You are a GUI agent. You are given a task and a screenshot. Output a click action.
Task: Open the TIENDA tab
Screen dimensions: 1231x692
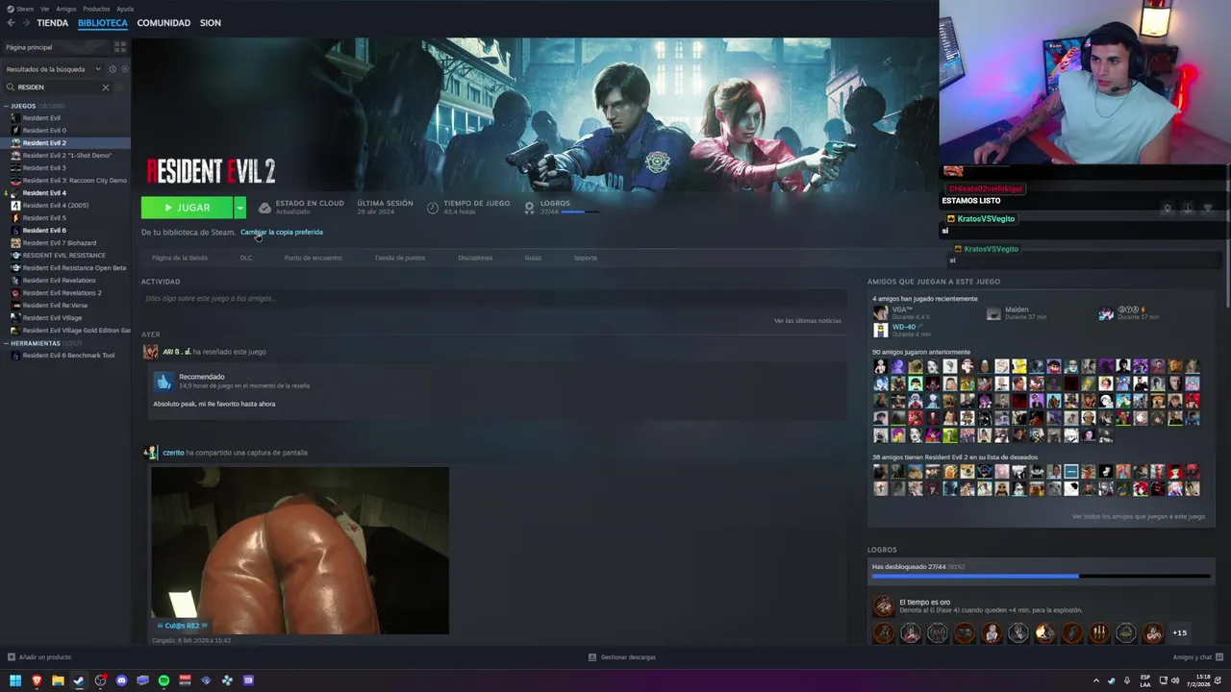[x=52, y=23]
